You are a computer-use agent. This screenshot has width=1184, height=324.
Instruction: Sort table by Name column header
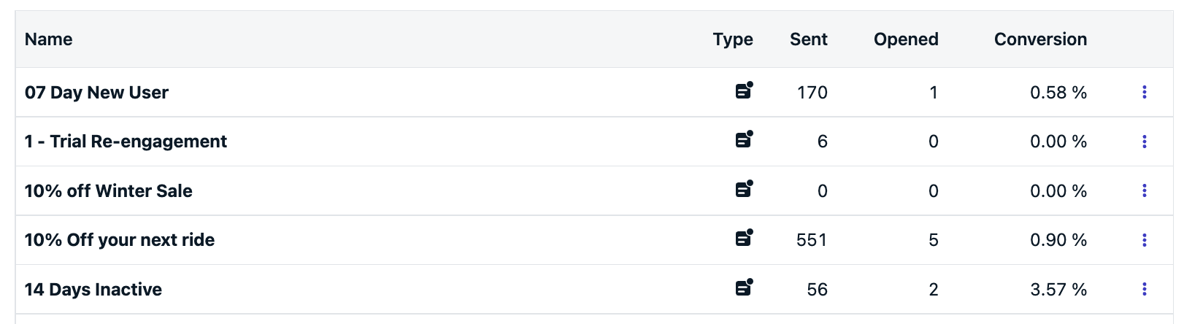click(x=48, y=39)
